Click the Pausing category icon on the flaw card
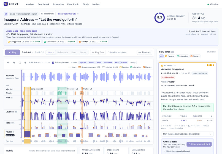The width and height of the screenshot is (222, 154). click(162, 66)
